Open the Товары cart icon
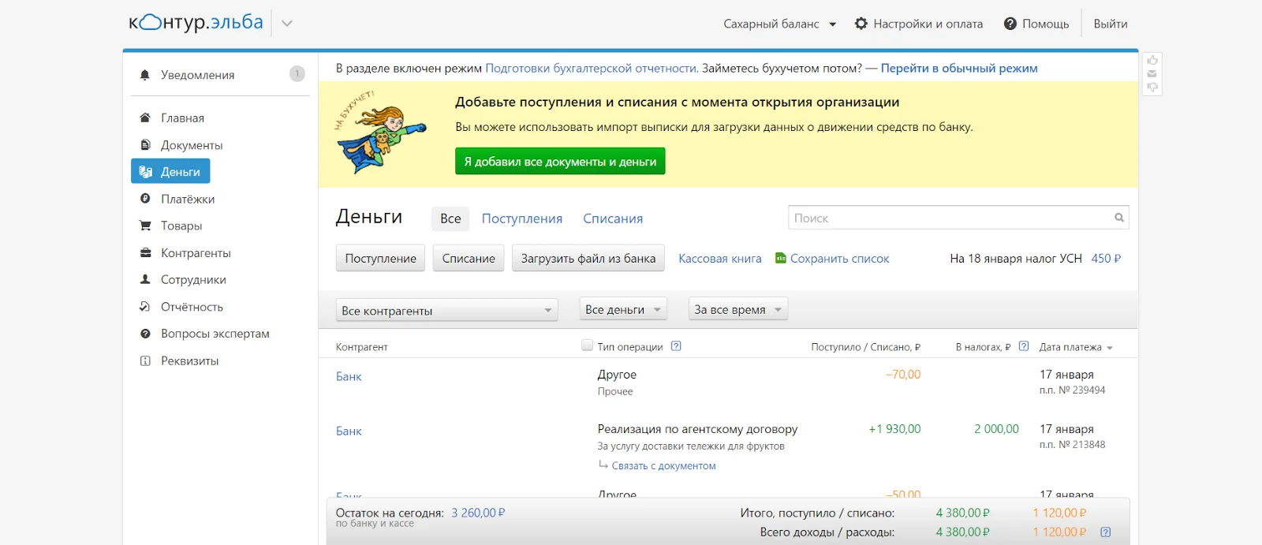1262x545 pixels. 145,226
